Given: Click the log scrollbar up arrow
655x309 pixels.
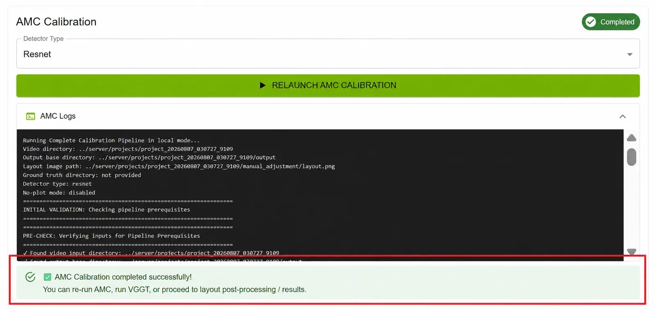Looking at the screenshot, I should pos(632,138).
